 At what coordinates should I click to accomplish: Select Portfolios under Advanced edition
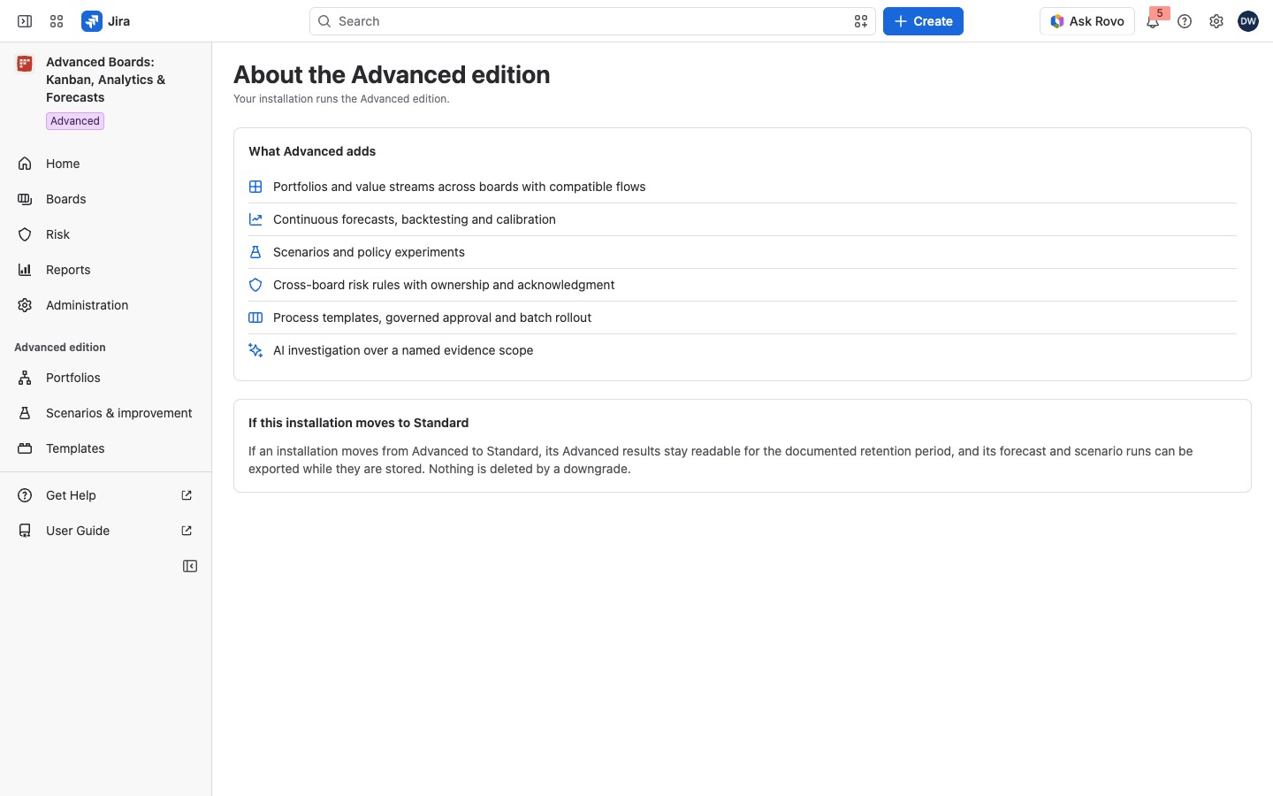[106, 378]
